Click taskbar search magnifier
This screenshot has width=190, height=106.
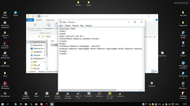click(7, 104)
